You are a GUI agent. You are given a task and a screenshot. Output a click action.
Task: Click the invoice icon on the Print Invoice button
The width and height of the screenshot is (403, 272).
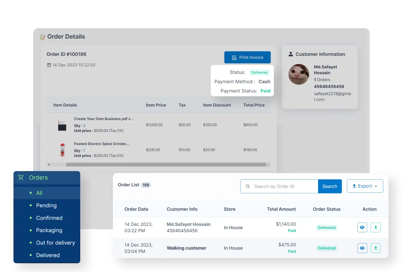[x=234, y=57]
